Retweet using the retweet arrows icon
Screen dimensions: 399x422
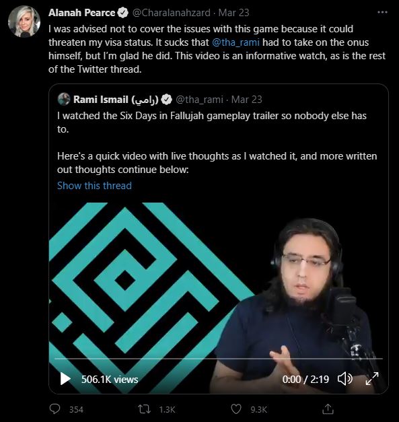(145, 409)
